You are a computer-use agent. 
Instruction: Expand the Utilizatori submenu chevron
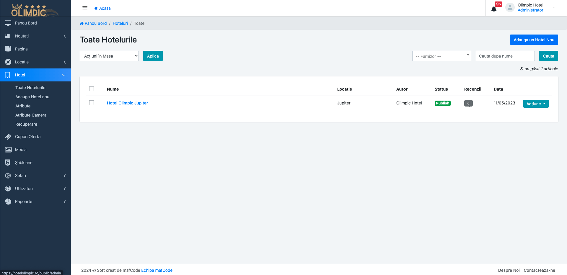[x=65, y=189]
